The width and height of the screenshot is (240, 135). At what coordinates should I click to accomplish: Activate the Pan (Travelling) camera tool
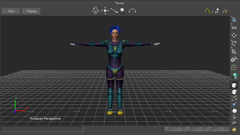pyautogui.click(x=105, y=11)
